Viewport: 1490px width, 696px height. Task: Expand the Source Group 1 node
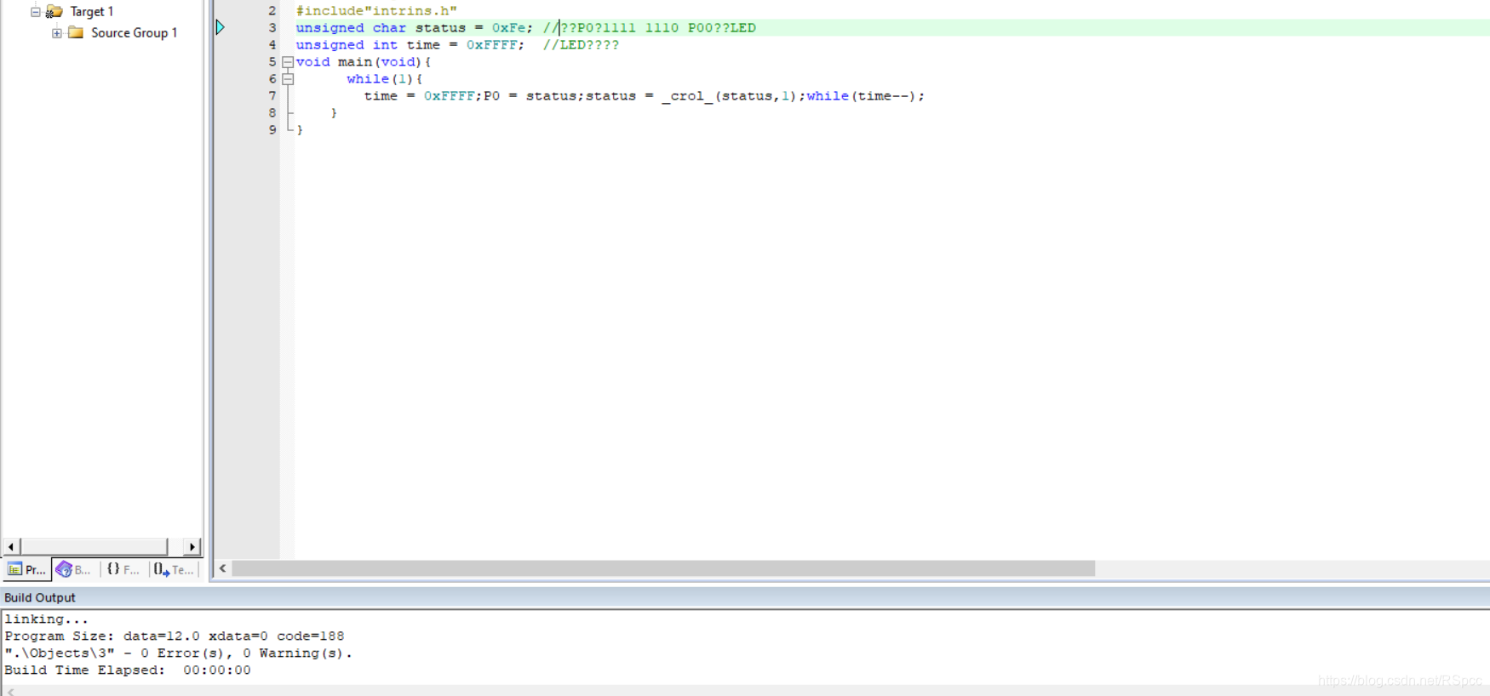tap(56, 33)
